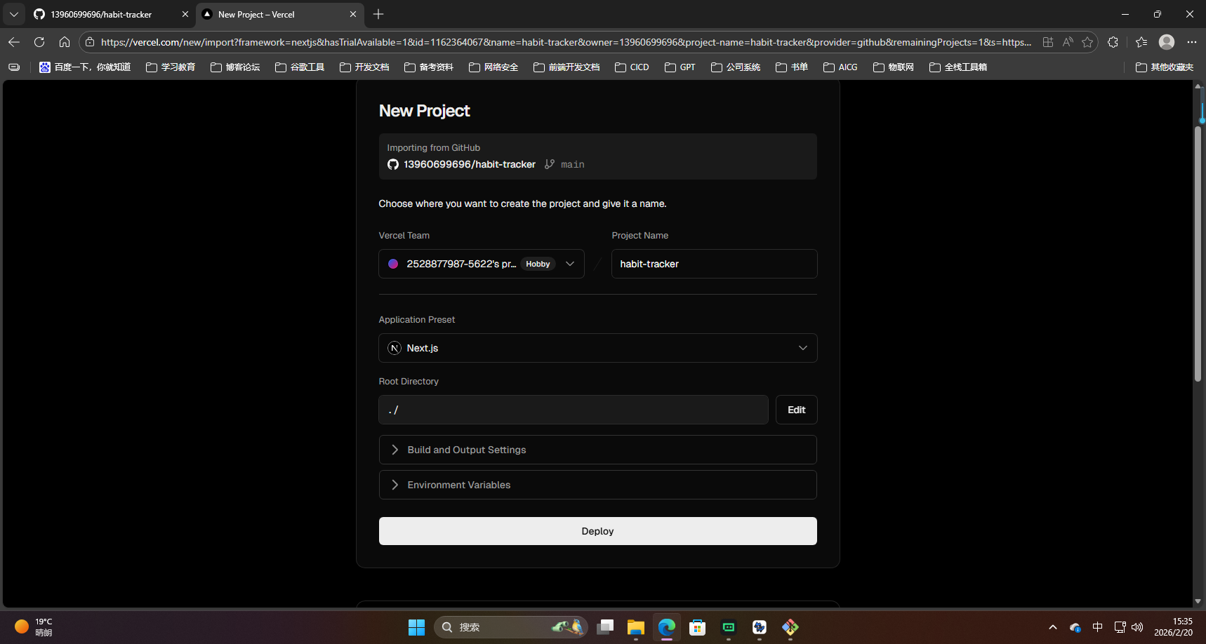
Task: Open the 备考资料 bookmark folder
Action: coord(429,67)
